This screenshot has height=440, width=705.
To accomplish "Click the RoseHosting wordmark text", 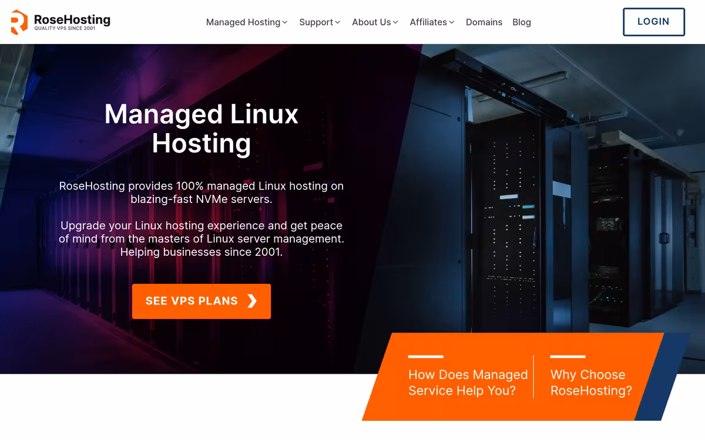I will point(72,19).
